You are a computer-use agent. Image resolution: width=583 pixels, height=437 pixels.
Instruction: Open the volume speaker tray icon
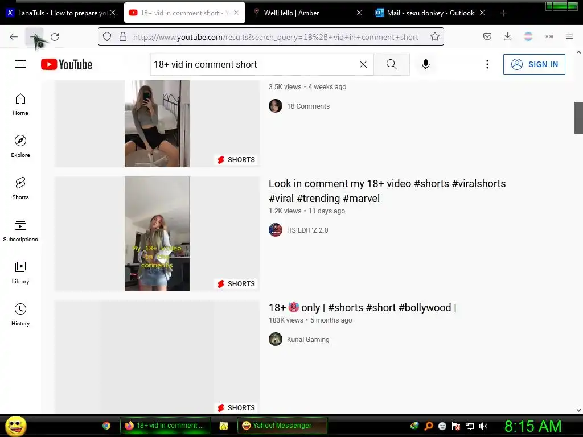click(x=483, y=426)
